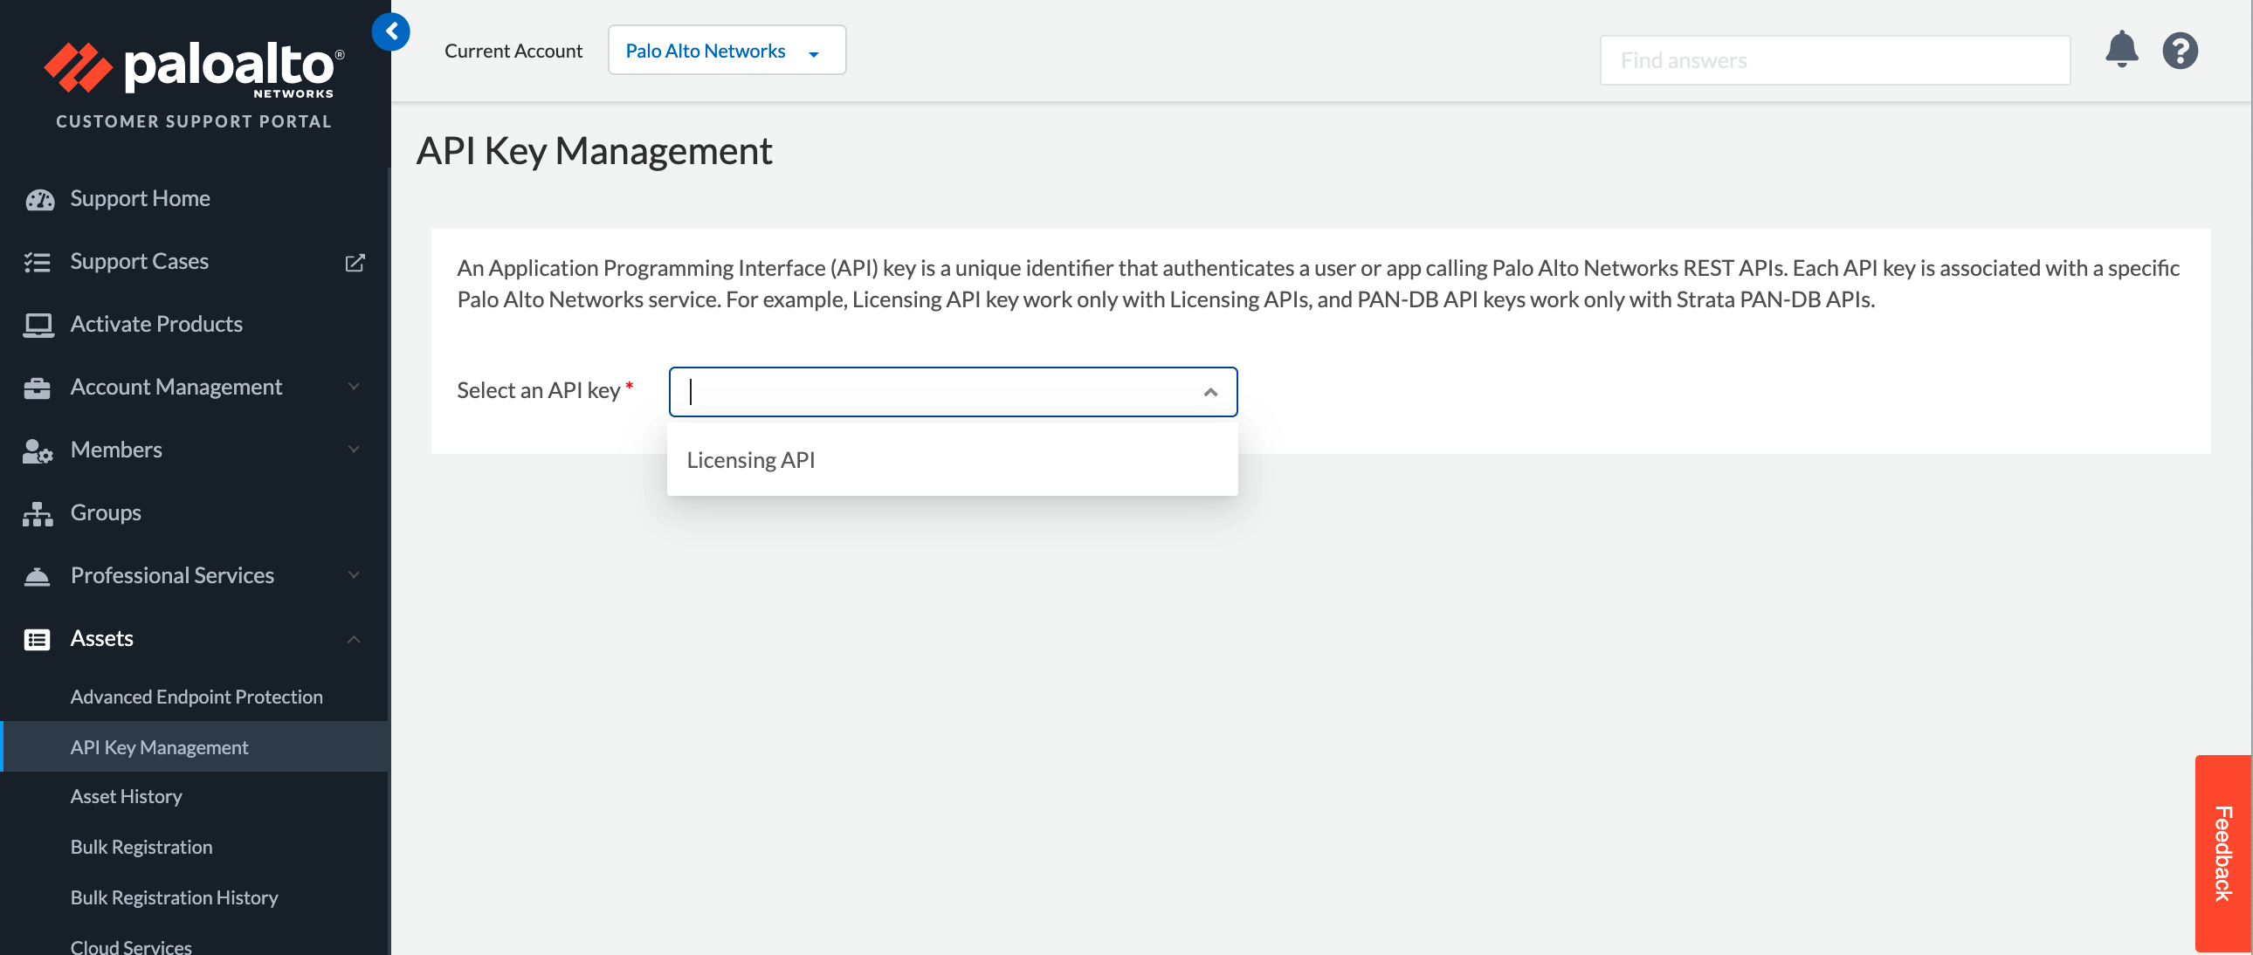Click the Groups hierarchy icon
Image resolution: width=2253 pixels, height=955 pixels.
(x=38, y=513)
